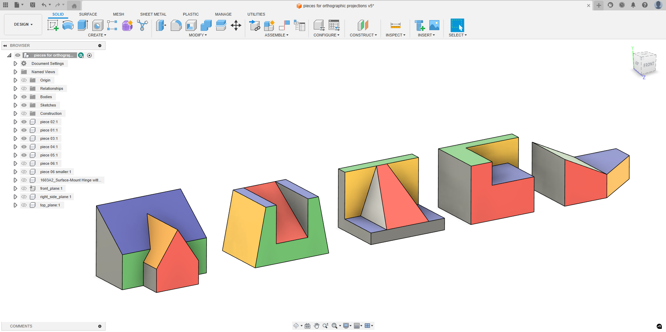The height and width of the screenshot is (332, 666).
Task: Expand the Named Views node
Action: 15,72
